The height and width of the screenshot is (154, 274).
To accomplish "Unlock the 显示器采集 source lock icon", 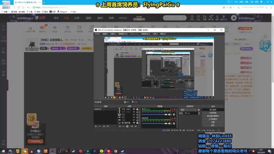I will pos(137,123).
